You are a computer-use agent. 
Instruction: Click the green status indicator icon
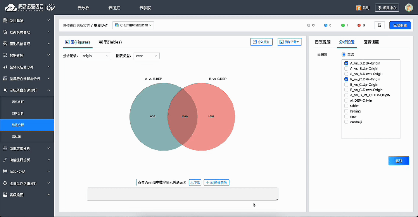click(343, 26)
